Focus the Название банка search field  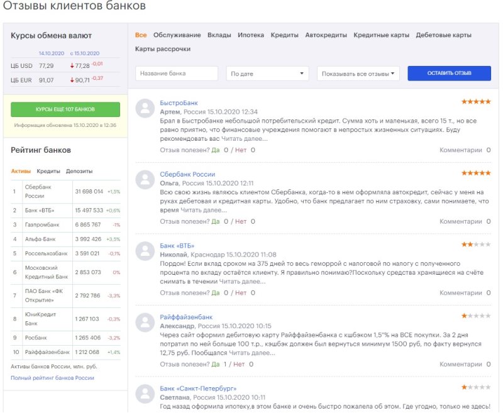point(177,74)
